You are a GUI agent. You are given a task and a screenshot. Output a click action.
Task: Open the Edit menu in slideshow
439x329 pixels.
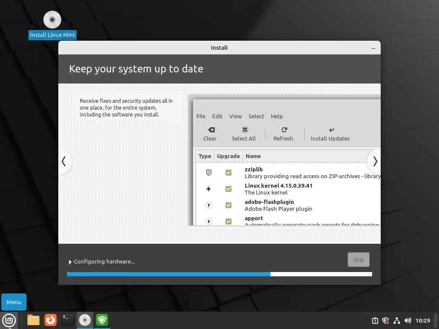[217, 117]
